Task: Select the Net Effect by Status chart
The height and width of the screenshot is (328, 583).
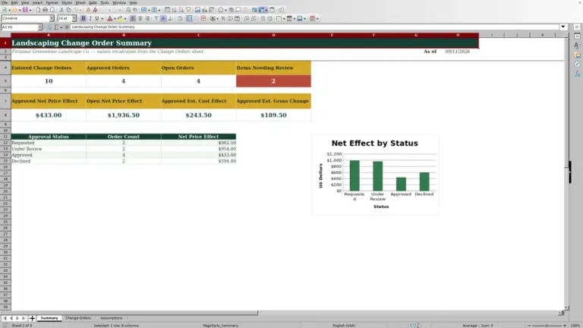Action: (375, 175)
